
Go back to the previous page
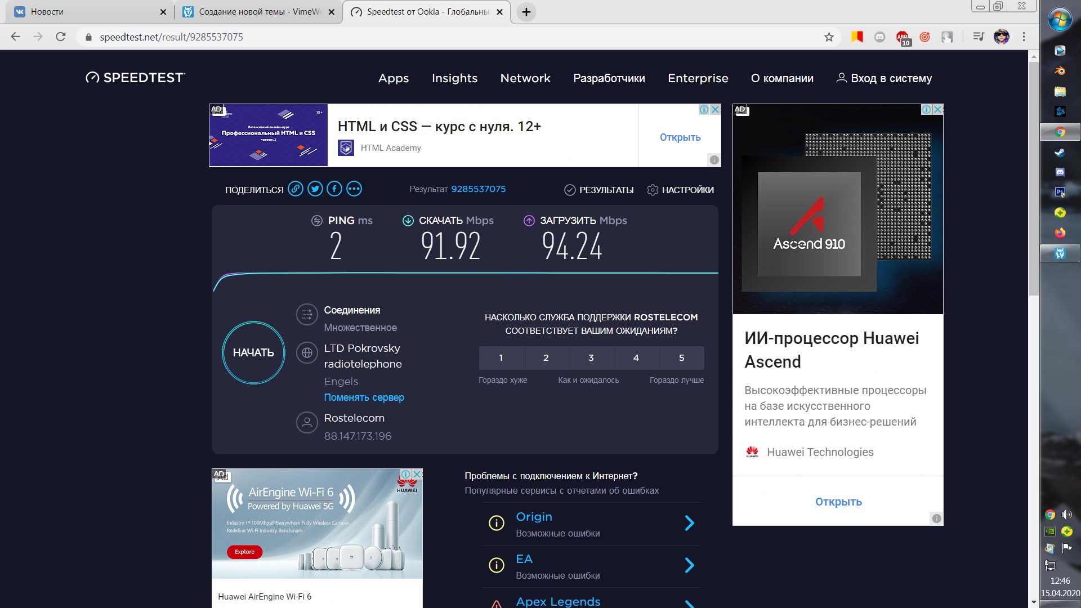pyautogui.click(x=15, y=37)
